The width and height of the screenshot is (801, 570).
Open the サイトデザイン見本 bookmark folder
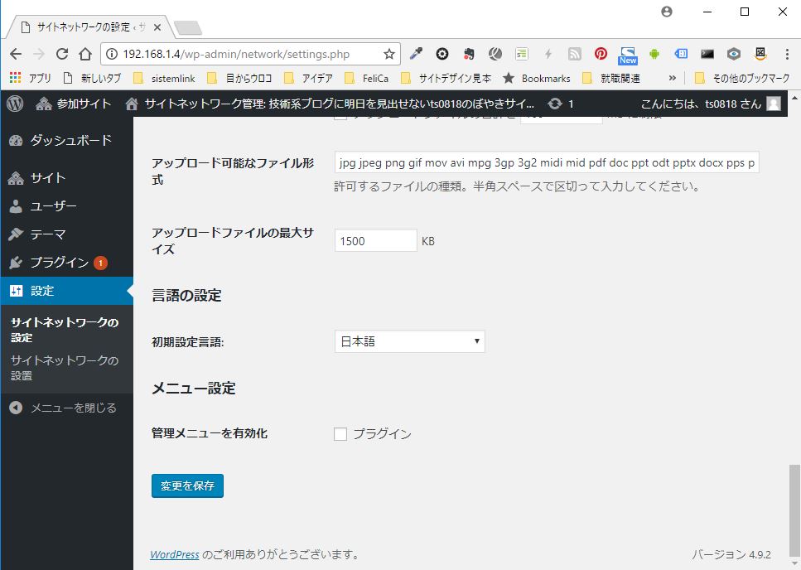click(446, 78)
